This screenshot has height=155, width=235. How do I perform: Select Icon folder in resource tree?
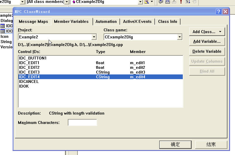(4, 37)
